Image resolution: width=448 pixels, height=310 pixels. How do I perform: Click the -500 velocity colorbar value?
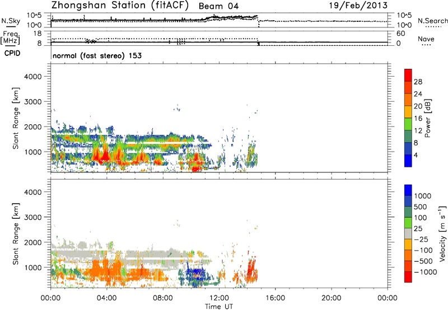[424, 261]
